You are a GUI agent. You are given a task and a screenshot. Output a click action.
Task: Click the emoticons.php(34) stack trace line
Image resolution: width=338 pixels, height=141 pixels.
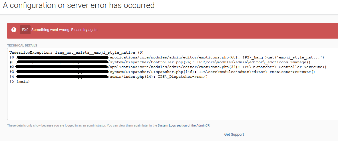tap(168, 67)
